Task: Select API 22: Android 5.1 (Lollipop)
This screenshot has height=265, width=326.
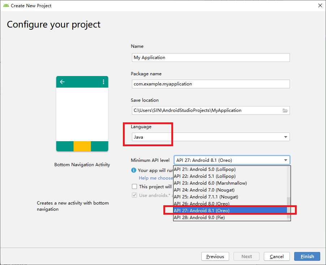Action: (x=230, y=176)
